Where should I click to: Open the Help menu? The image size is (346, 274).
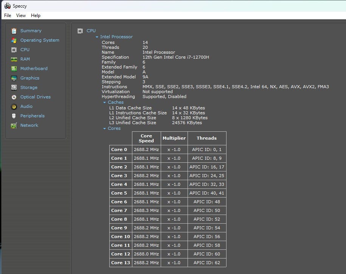[x=36, y=16]
